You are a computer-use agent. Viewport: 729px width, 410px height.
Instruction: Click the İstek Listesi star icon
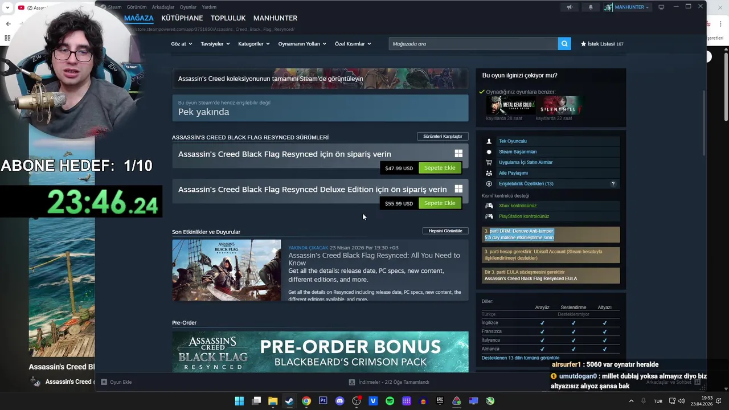click(583, 44)
